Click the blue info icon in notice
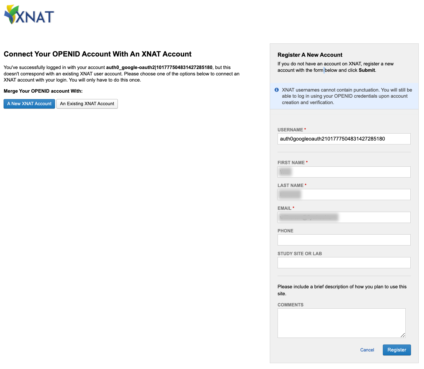Screen dimensions: 424x369 pyautogui.click(x=277, y=90)
